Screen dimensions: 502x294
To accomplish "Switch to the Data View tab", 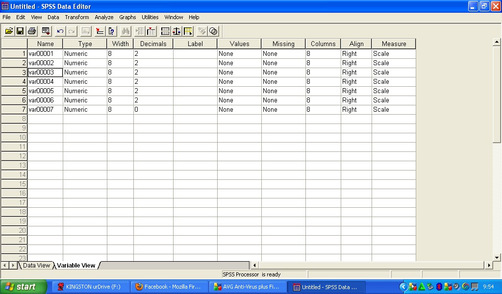I will point(36,266).
